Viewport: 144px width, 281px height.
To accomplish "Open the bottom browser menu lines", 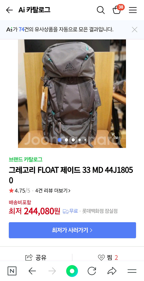I will (x=132, y=271).
